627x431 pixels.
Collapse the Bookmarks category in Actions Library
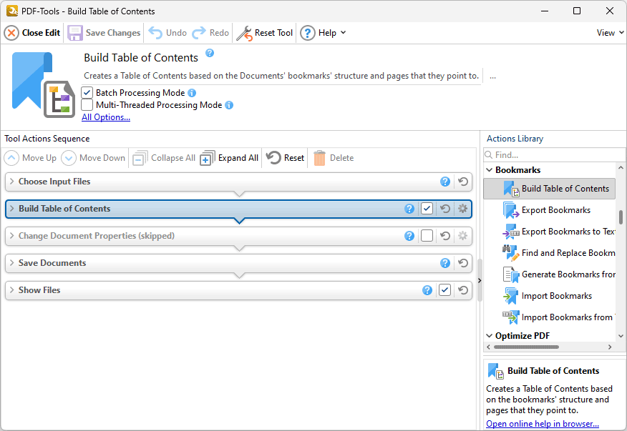[489, 170]
